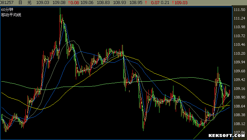Click the 109.06 value in the top bar
Image resolution: width=247 pixels, height=140 pixels.
click(87, 3)
